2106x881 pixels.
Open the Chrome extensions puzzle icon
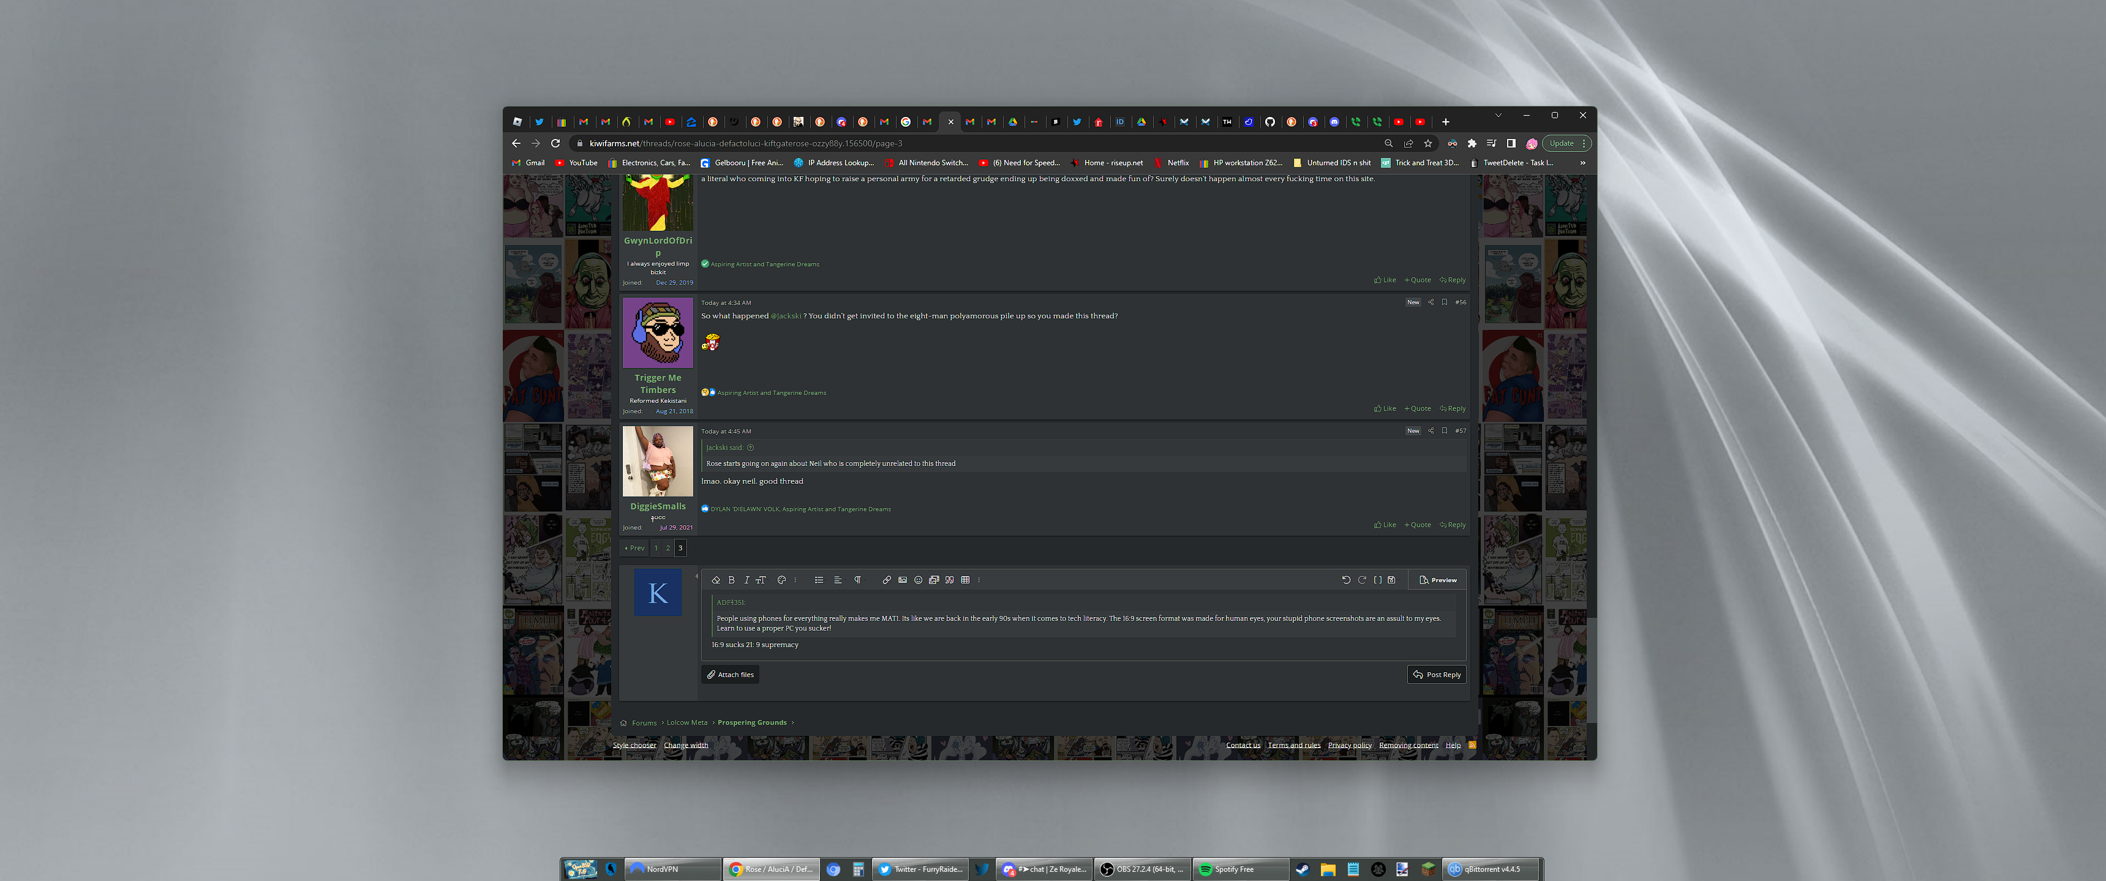pos(1472,144)
